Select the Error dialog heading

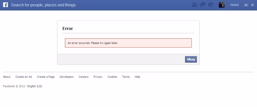(68, 29)
